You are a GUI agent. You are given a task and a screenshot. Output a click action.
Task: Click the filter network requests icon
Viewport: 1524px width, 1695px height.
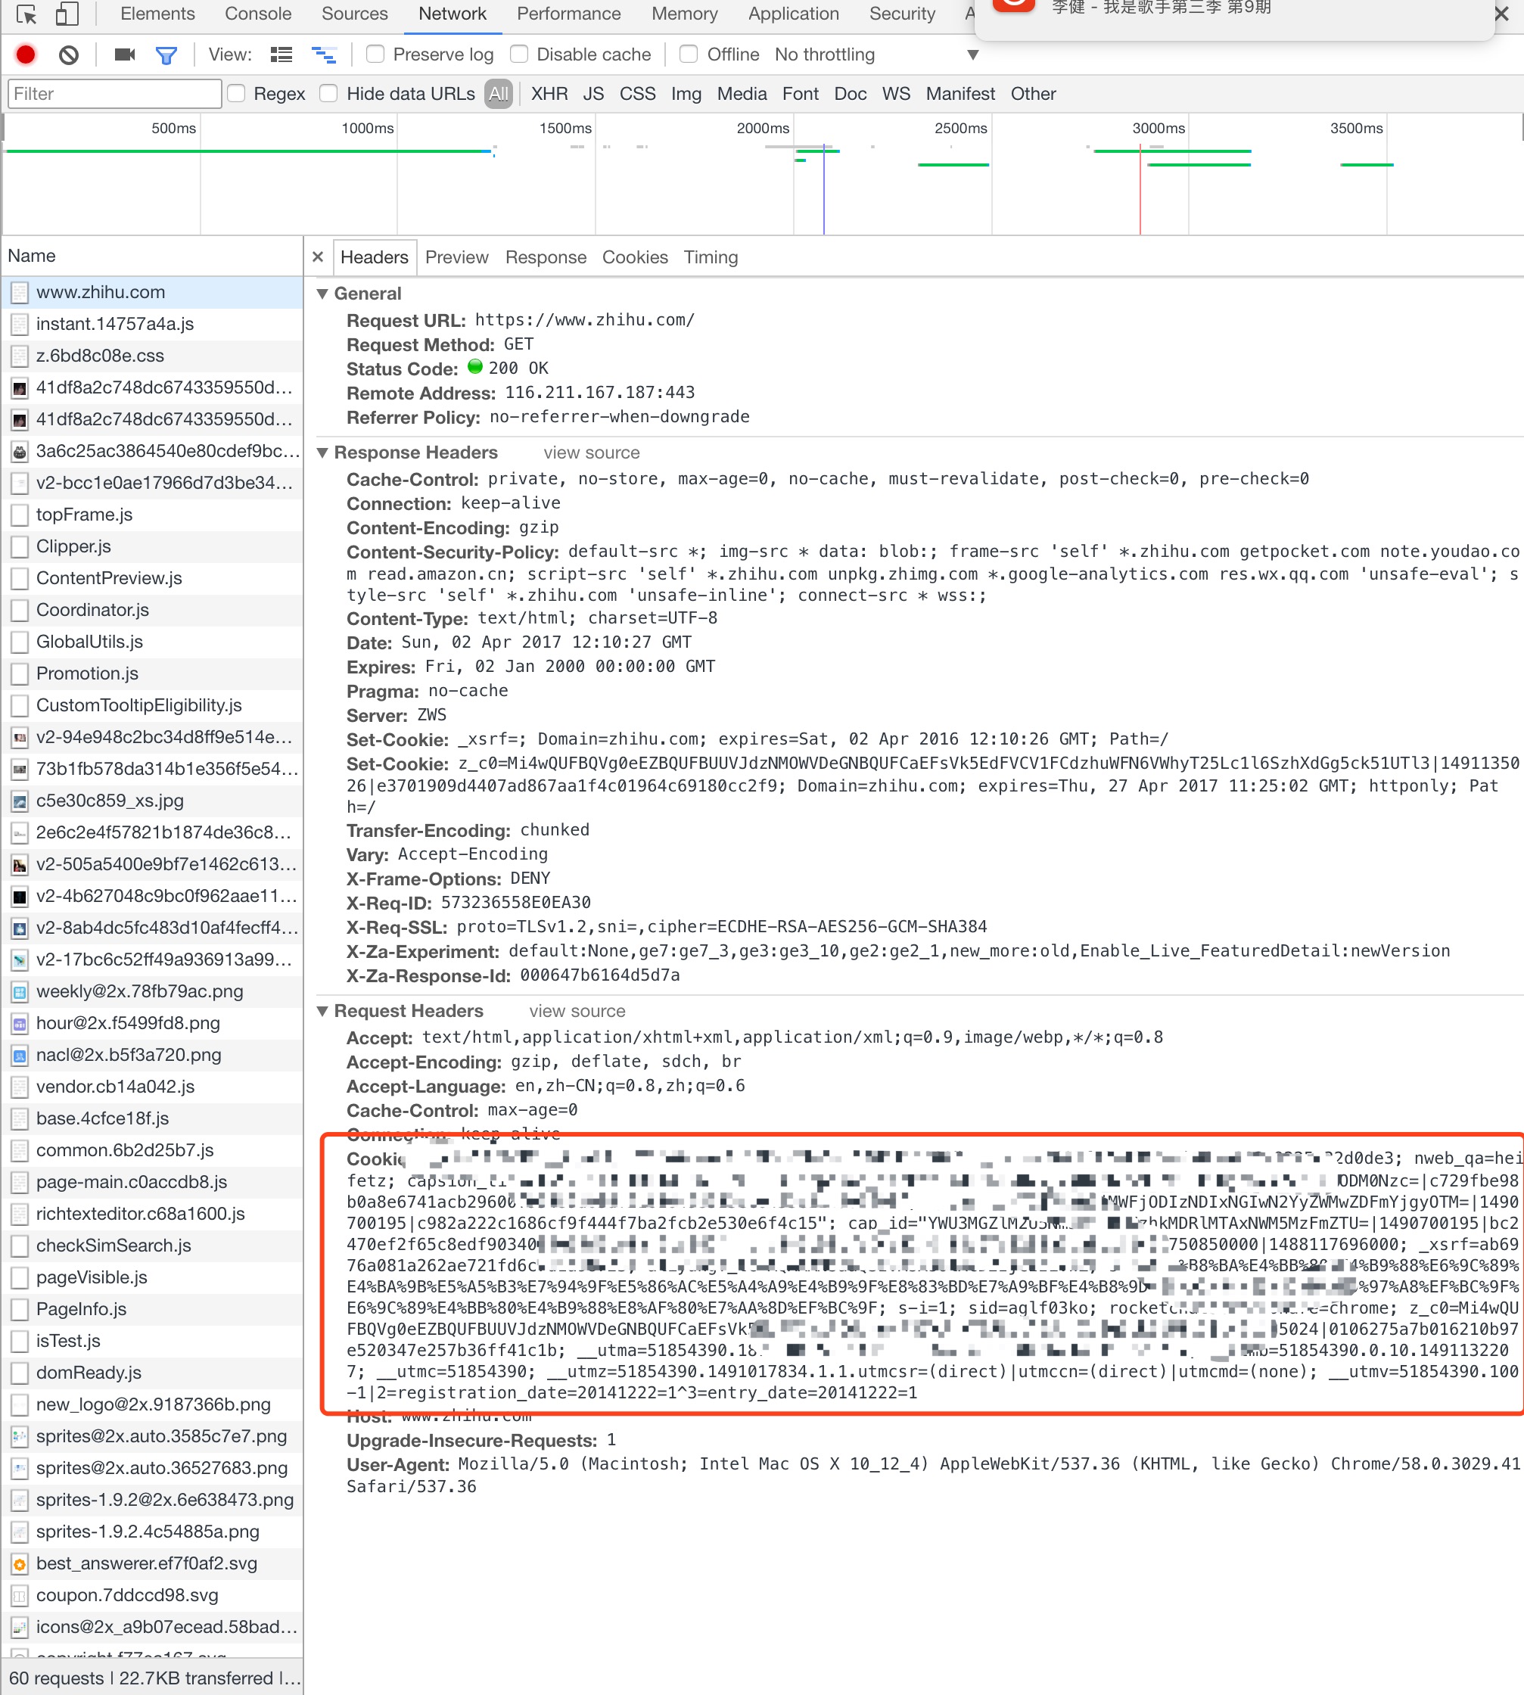pyautogui.click(x=166, y=56)
